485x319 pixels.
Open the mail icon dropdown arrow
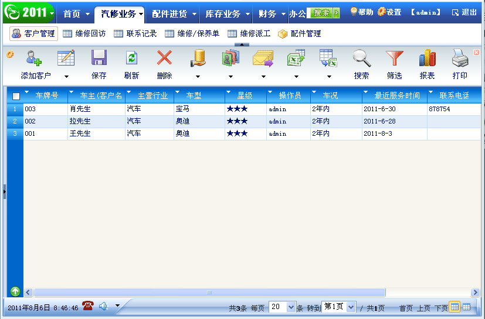263,77
